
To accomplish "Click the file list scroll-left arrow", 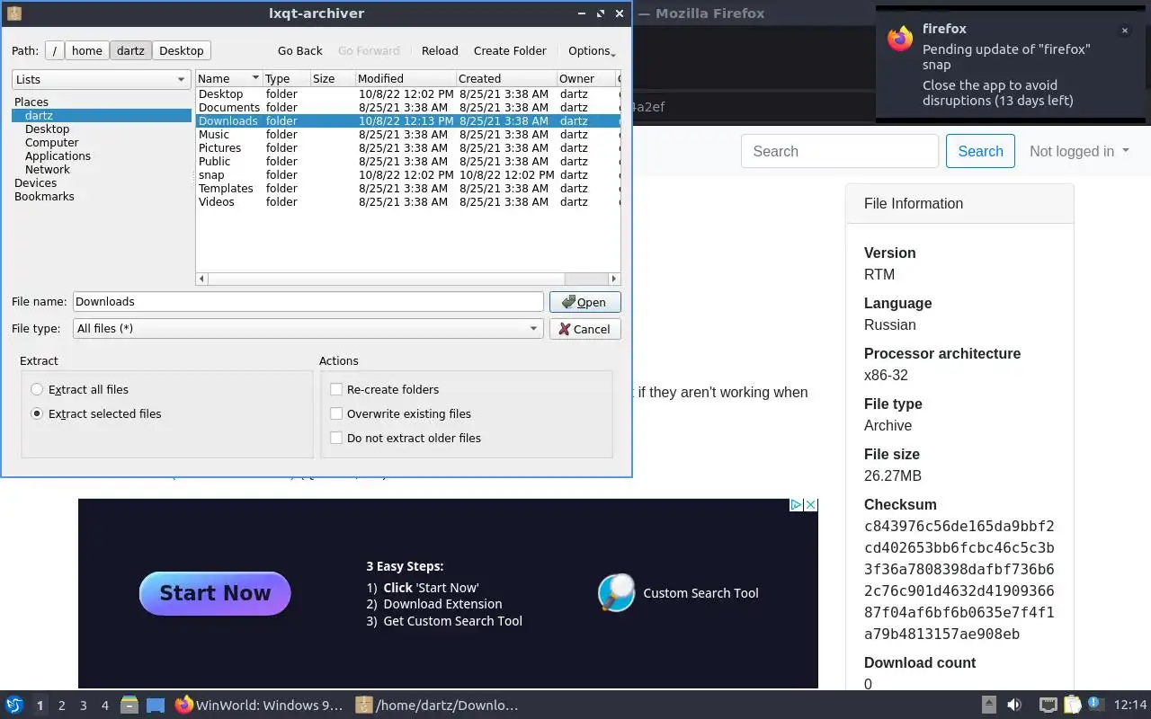I will (201, 279).
